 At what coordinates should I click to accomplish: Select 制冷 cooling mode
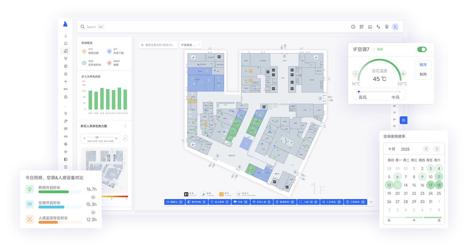(423, 65)
